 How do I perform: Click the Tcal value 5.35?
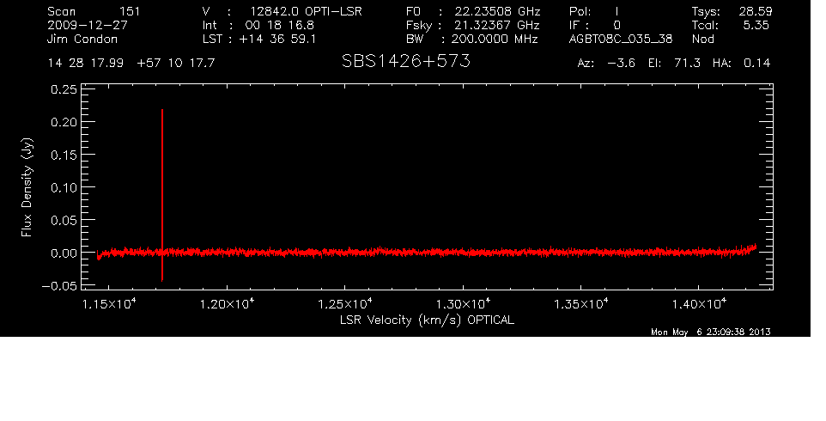coord(756,25)
